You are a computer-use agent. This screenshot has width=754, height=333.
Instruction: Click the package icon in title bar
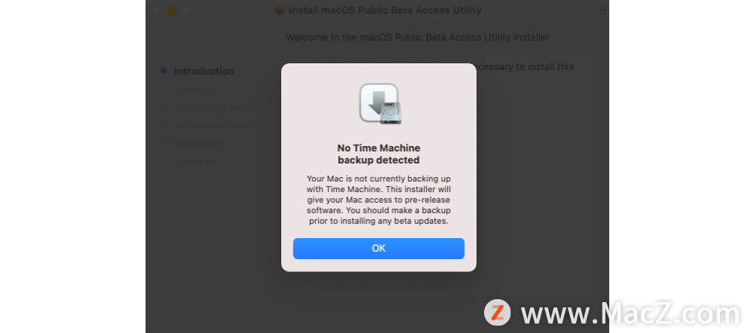tap(280, 10)
